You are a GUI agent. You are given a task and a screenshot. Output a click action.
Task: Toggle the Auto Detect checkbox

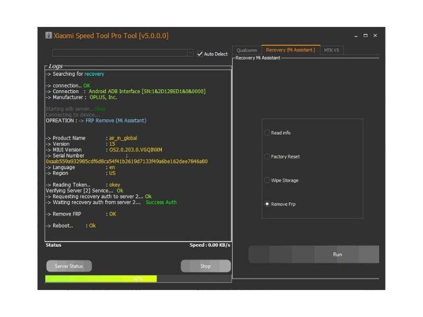(200, 54)
